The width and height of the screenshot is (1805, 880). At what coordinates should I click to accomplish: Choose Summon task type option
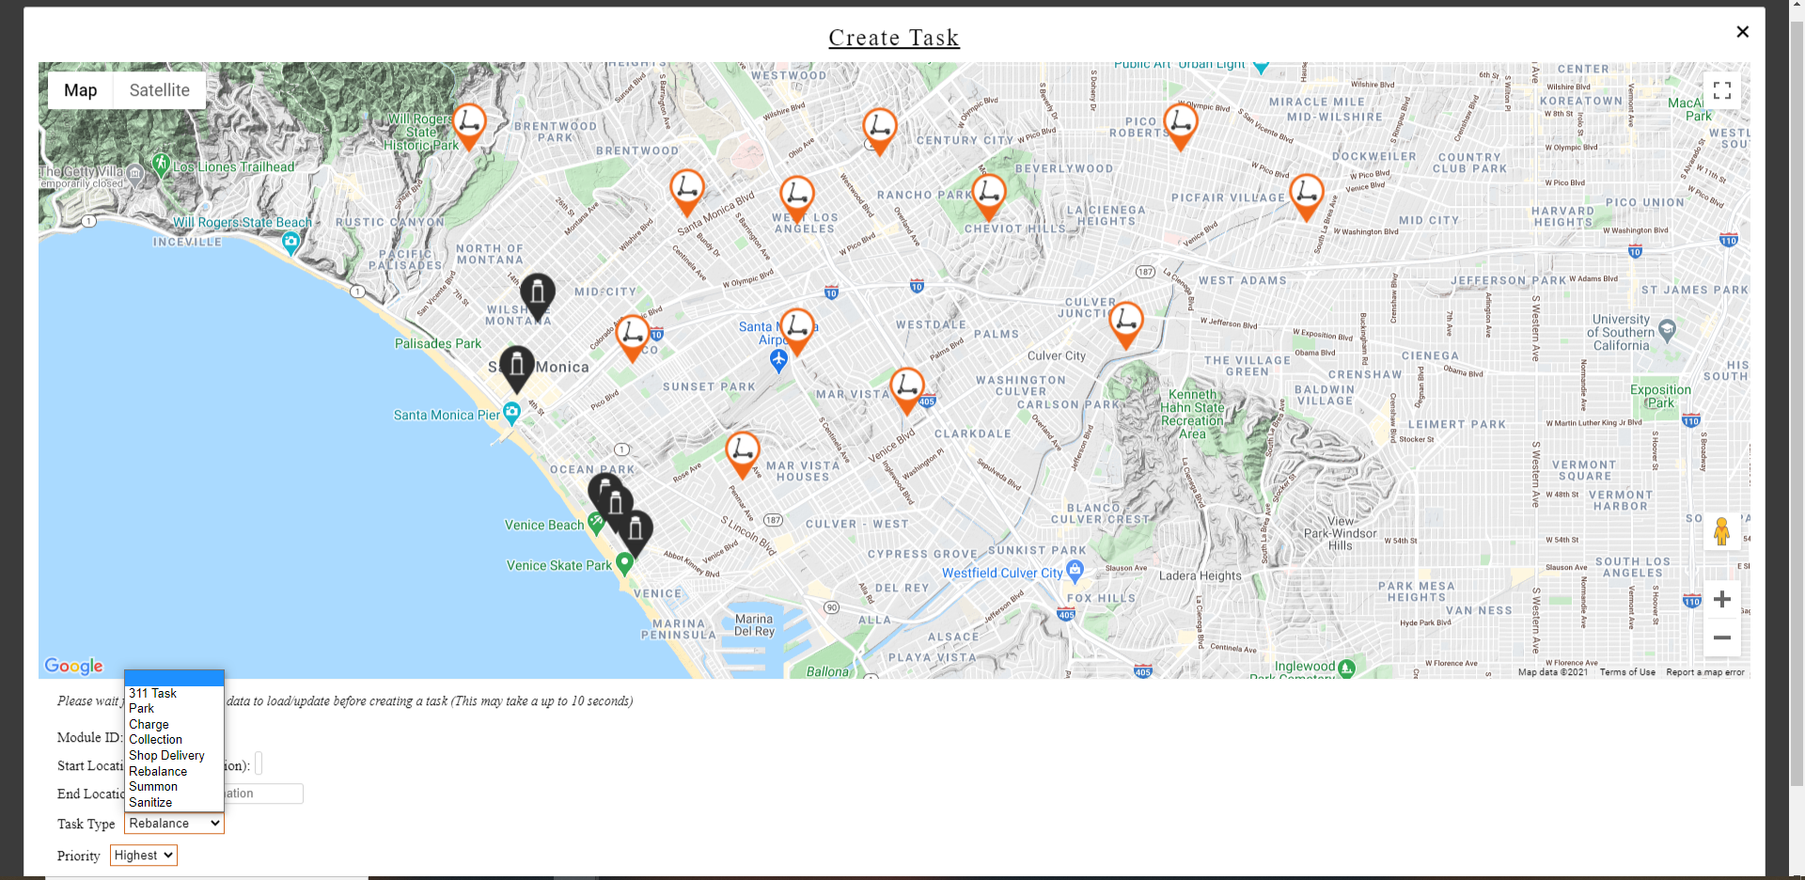[174, 787]
